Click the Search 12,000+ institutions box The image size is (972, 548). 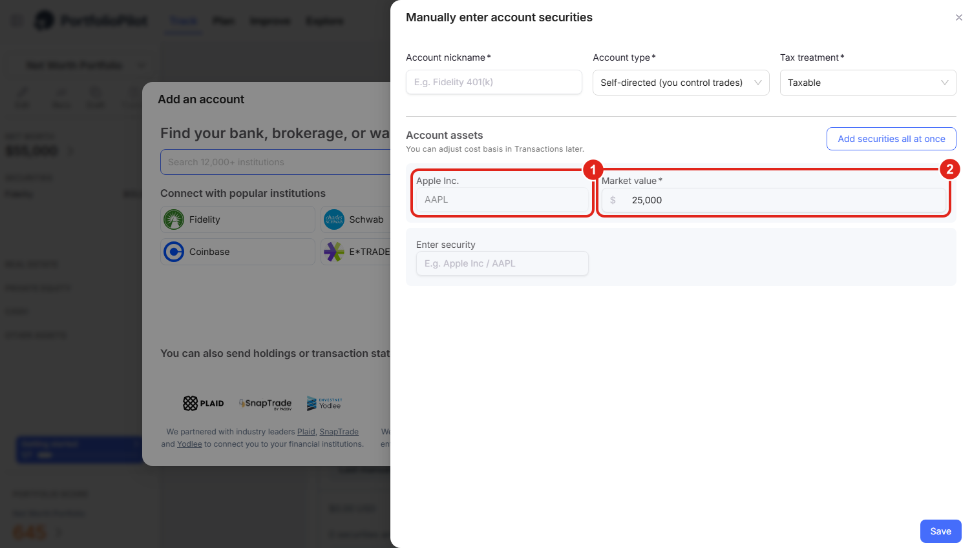point(277,162)
